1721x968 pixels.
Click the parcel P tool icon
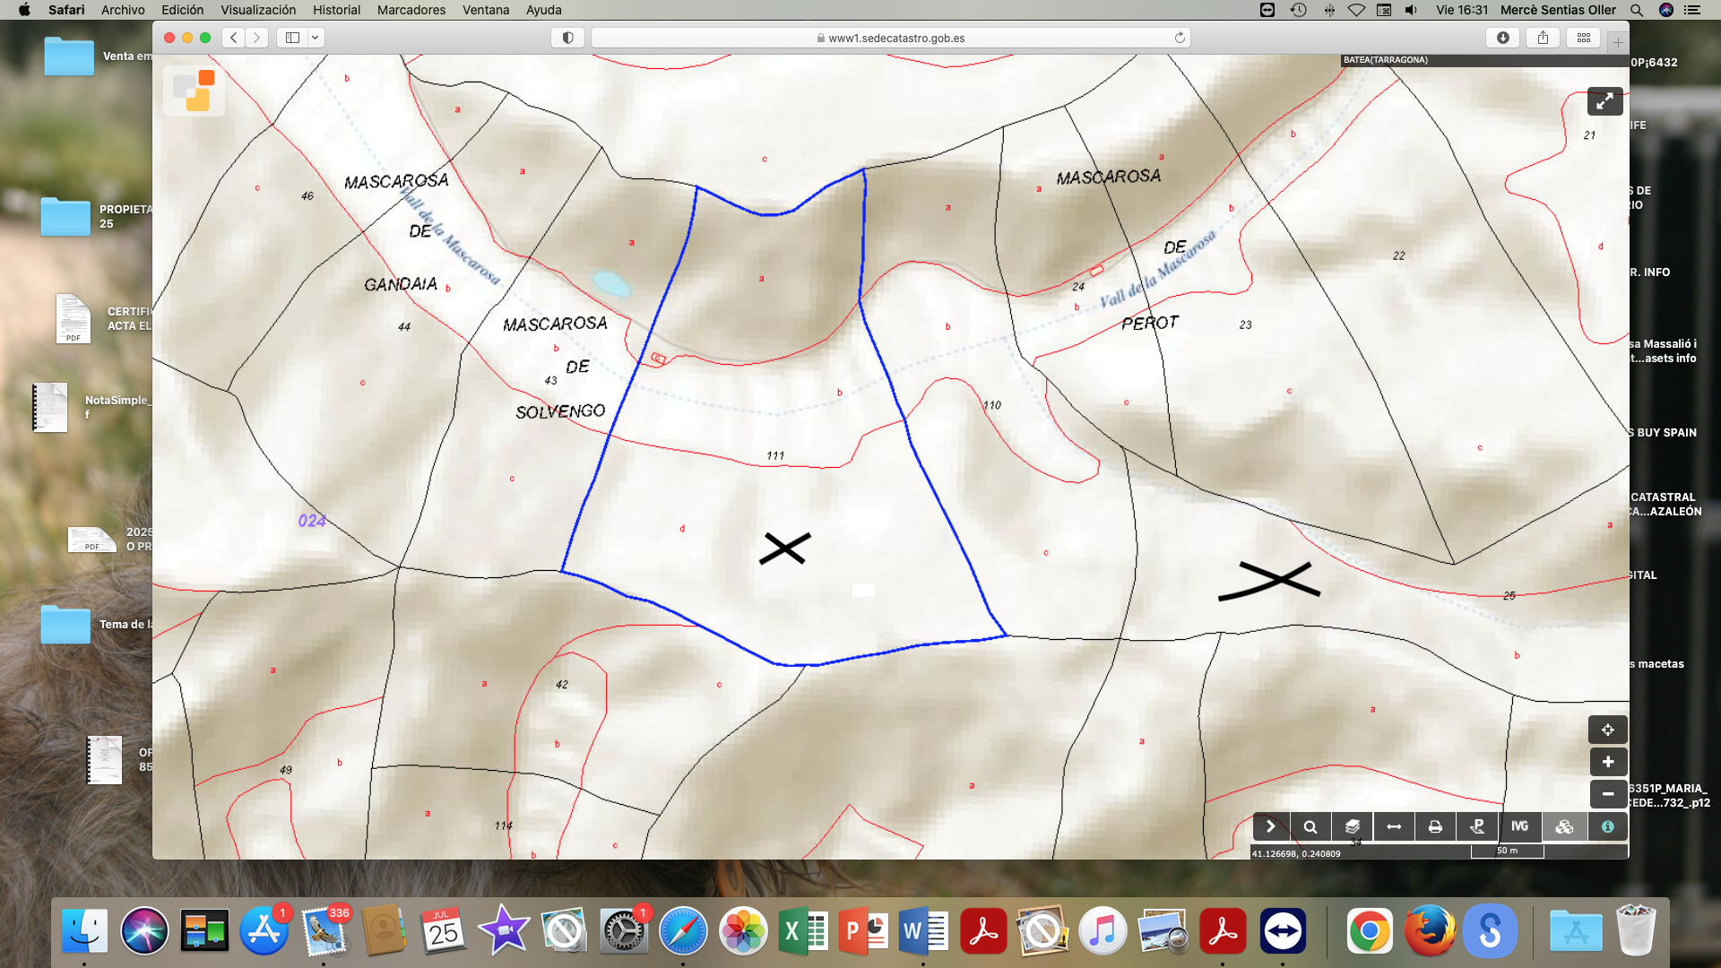(x=1477, y=826)
